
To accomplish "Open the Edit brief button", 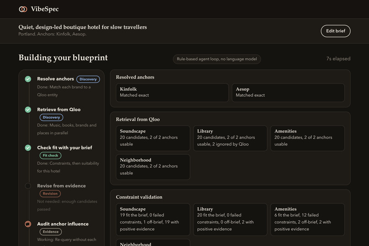I will (x=336, y=31).
